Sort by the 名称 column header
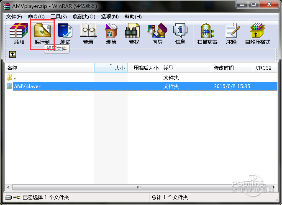This screenshot has width=282, height=205. (49, 68)
